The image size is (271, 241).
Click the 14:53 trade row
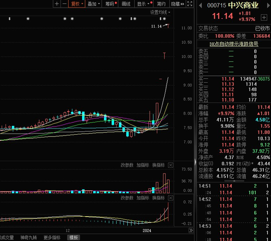click(x=234, y=226)
